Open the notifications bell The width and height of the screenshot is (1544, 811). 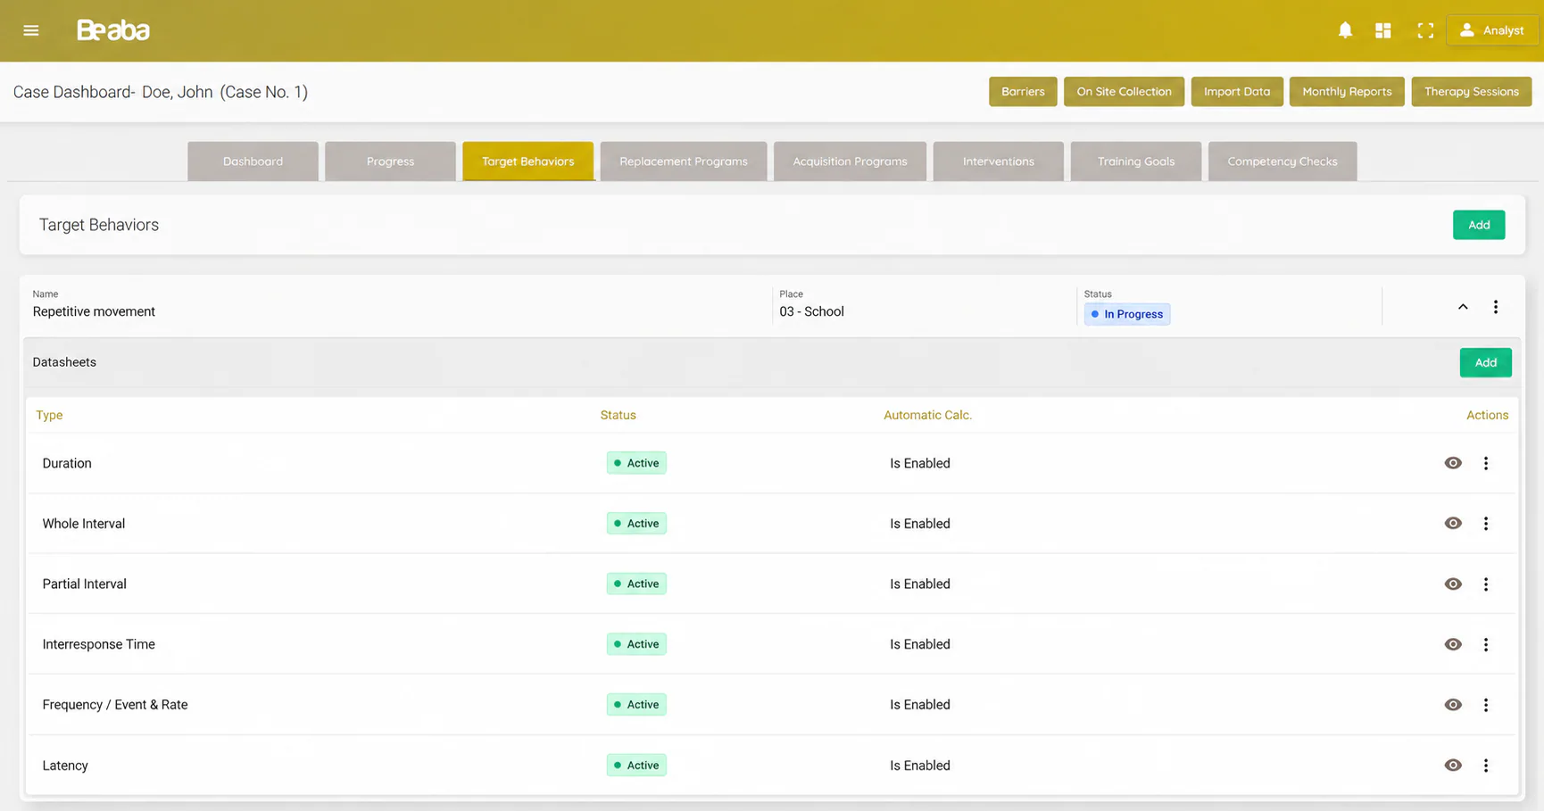tap(1345, 30)
